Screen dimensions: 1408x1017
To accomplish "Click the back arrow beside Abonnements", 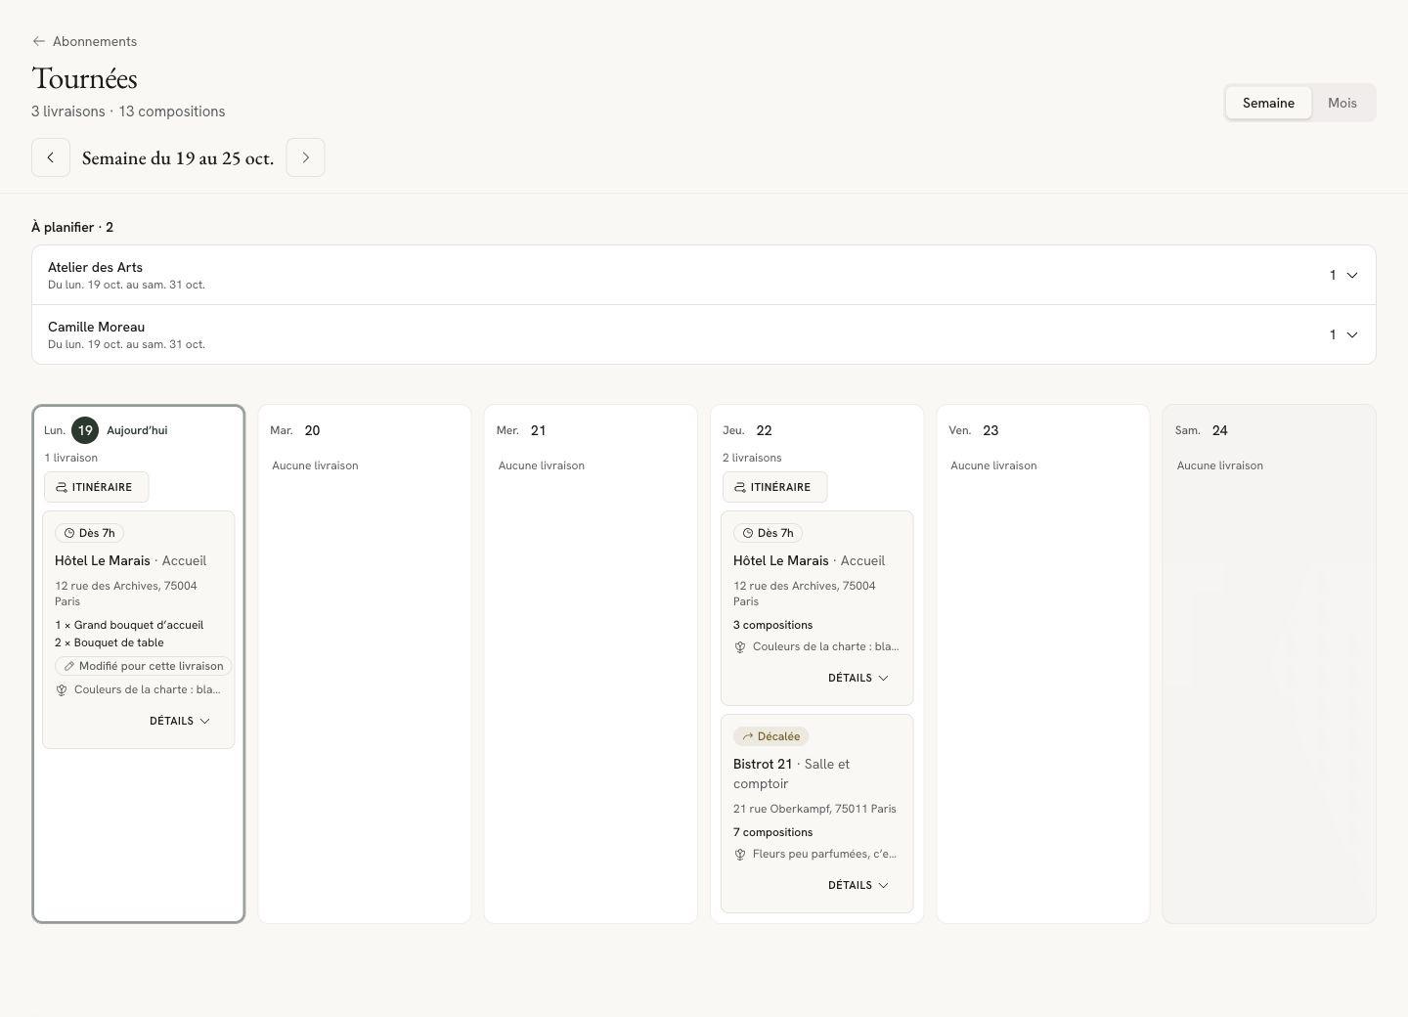I will (x=38, y=41).
